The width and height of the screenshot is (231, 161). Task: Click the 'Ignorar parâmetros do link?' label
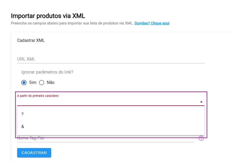pyautogui.click(x=47, y=72)
